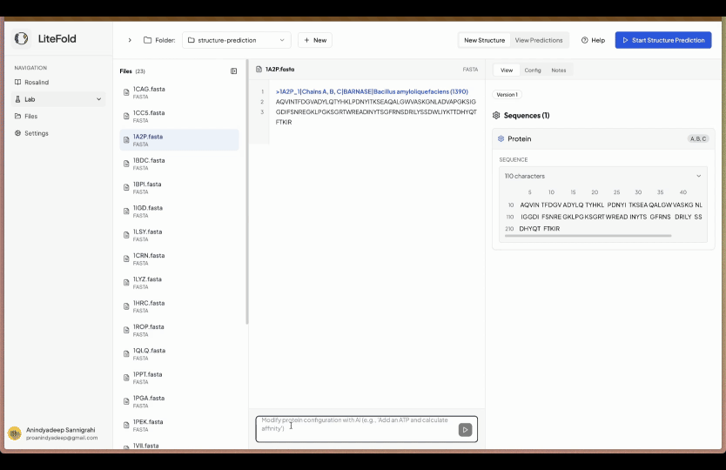
Task: Switch to View Predictions mode
Action: (x=539, y=40)
